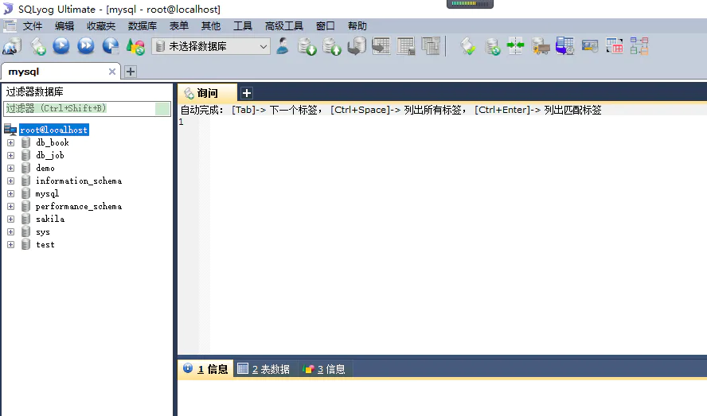Open the 编辑 menu
Screen dimensions: 707x416
[x=64, y=26]
